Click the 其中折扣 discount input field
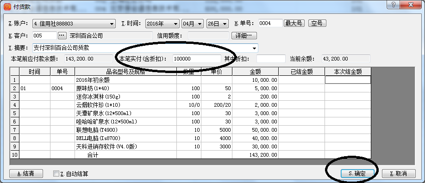The image size is (425, 183). click(x=271, y=59)
